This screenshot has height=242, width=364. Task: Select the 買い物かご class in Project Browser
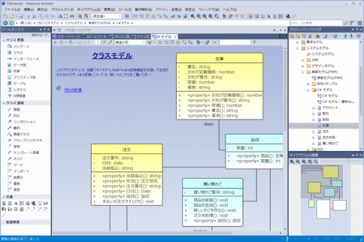coord(328,143)
